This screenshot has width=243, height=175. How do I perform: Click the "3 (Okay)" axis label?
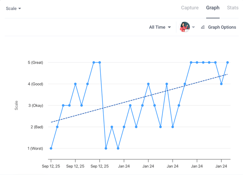35,105
